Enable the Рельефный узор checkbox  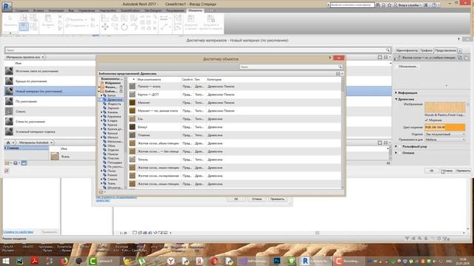(400, 146)
